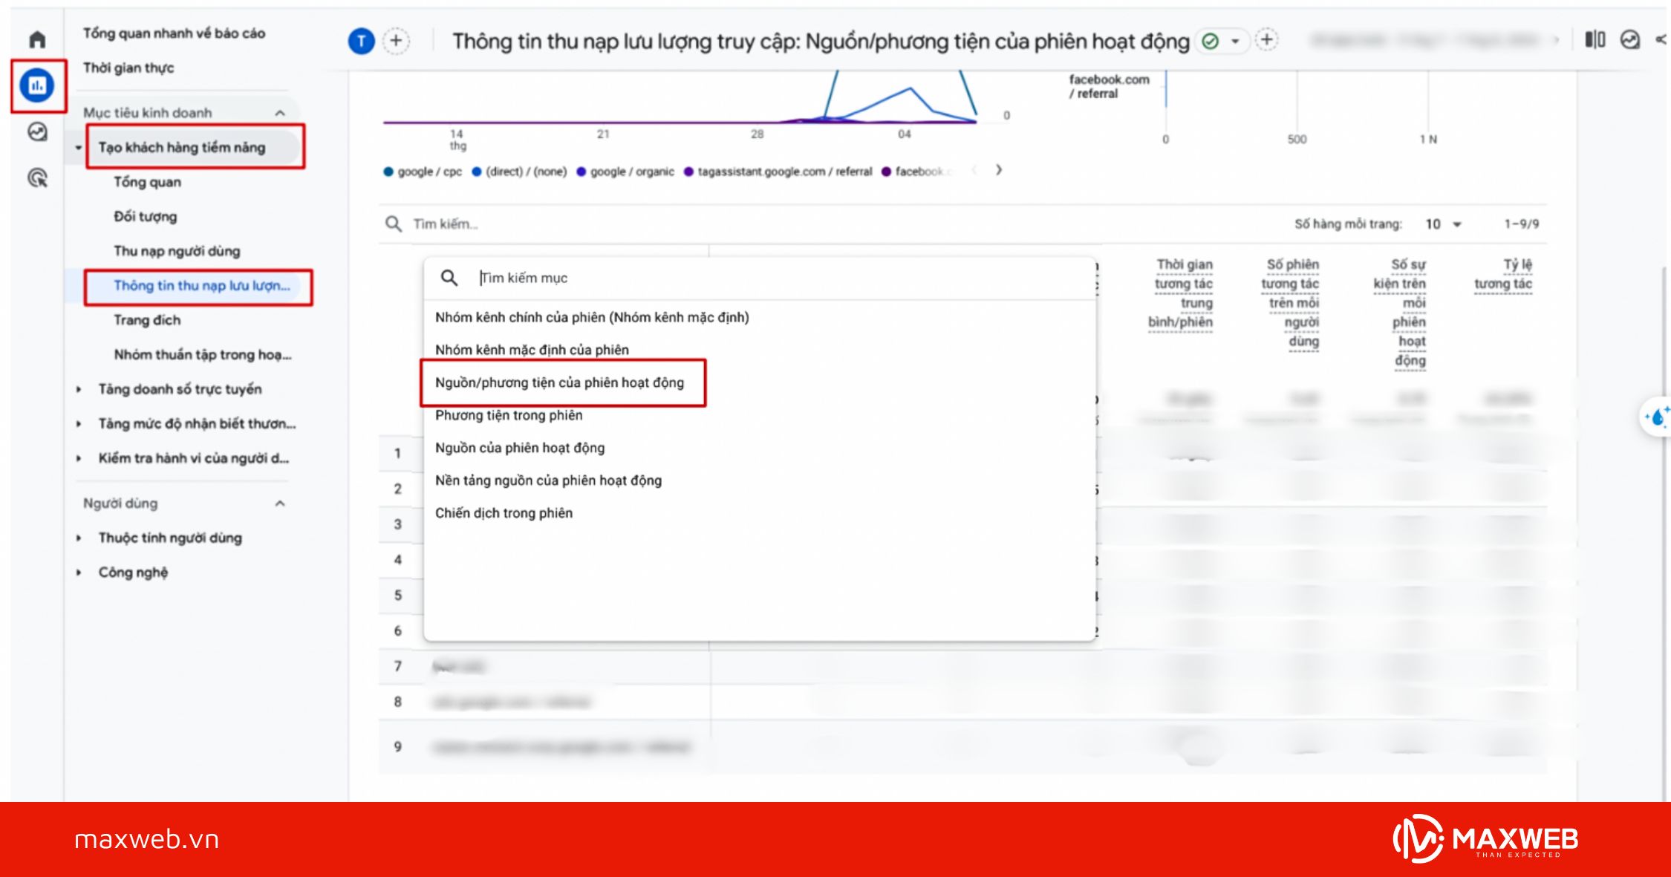The width and height of the screenshot is (1671, 877).
Task: Collapse the Mục tiêu kinh doanh section
Action: (280, 113)
